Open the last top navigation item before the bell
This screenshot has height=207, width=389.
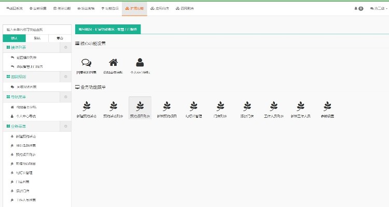185,8
